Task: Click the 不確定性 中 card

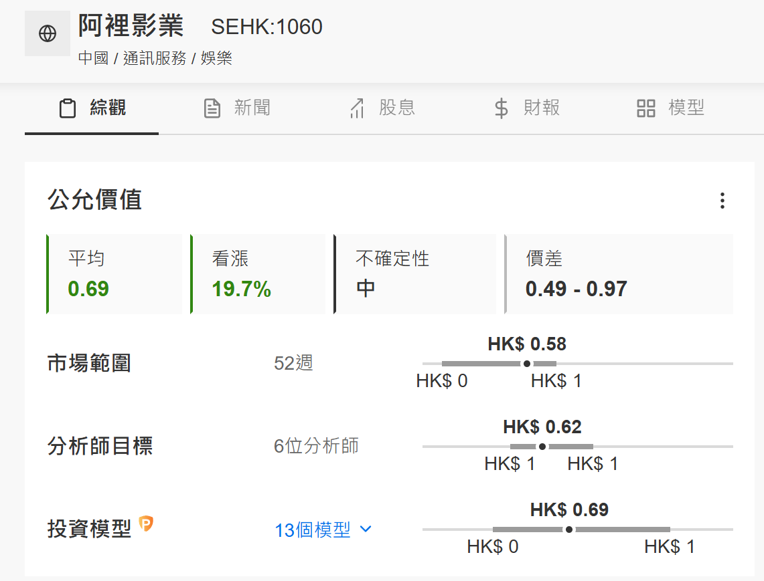Action: click(414, 274)
